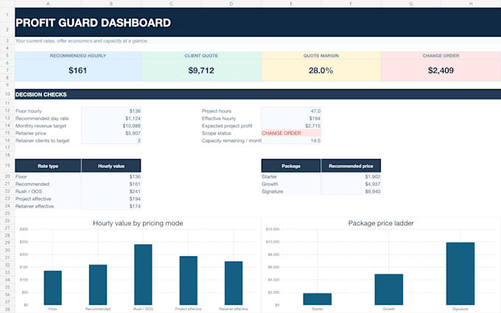Select the DECISION CHECKS section header
Image resolution: width=501 pixels, height=313 pixels.
[258, 94]
